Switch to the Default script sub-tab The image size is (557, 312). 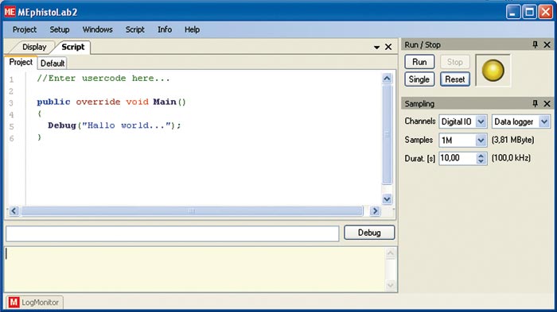[x=53, y=63]
